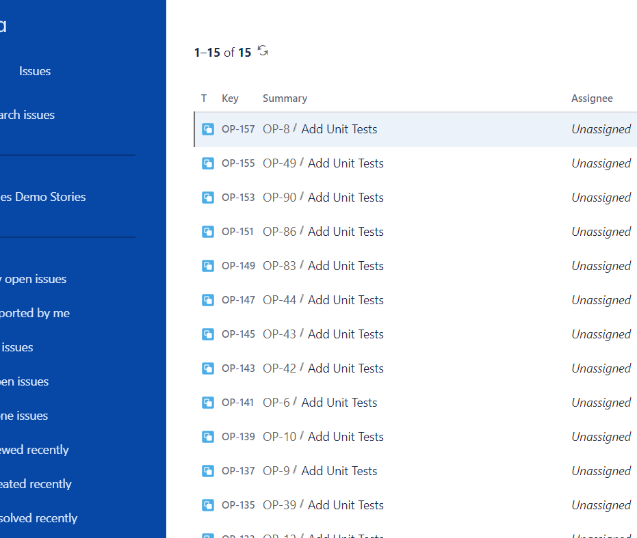Select Created recently filter
Viewport: 637px width, 538px height.
pos(36,484)
